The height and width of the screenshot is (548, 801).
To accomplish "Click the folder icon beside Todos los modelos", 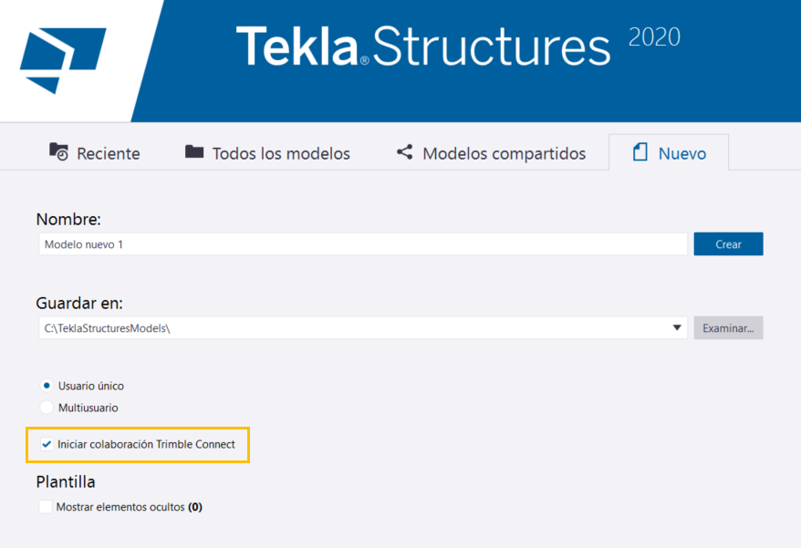I will pyautogui.click(x=194, y=152).
